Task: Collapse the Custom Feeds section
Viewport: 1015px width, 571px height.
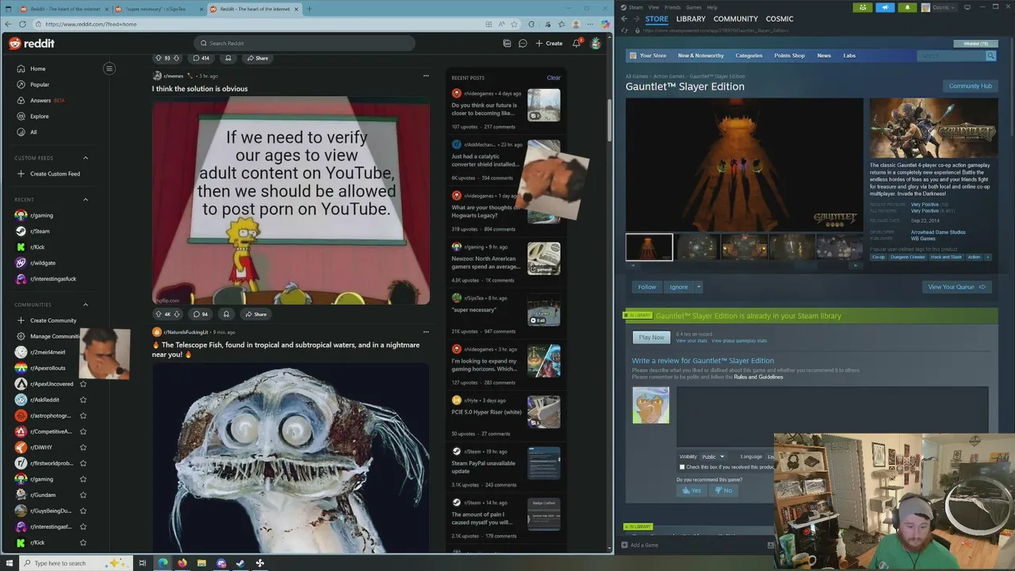Action: click(86, 158)
